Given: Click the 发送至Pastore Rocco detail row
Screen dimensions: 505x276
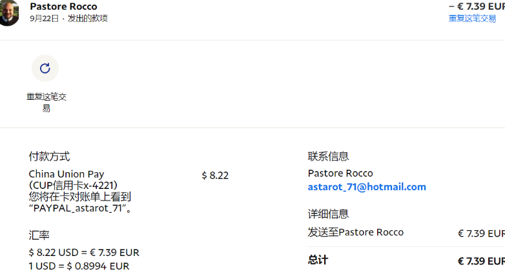Looking at the screenshot, I should click(406, 233).
